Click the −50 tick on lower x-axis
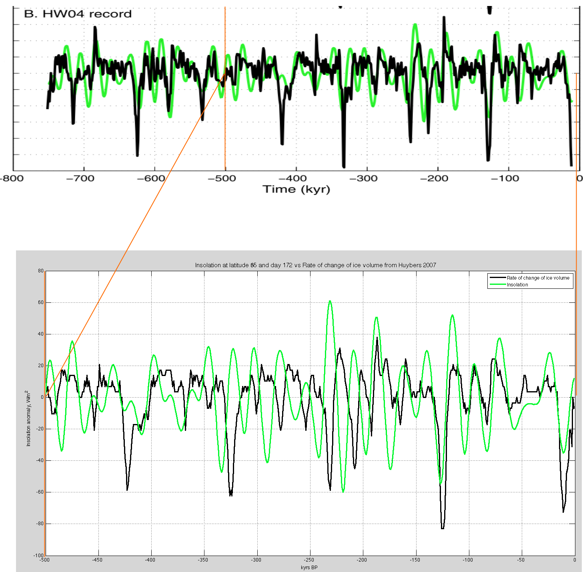 pyautogui.click(x=521, y=560)
